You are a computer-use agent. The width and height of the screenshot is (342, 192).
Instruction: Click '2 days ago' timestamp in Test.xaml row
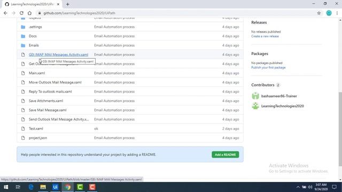pos(230,129)
